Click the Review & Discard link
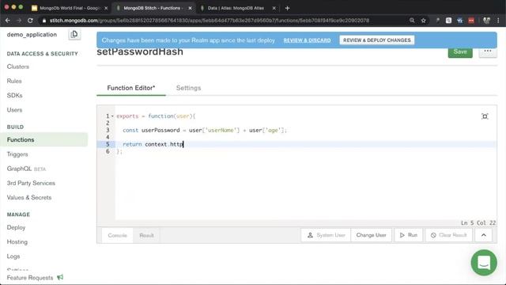Screen dimensions: 506x285 point(308,40)
